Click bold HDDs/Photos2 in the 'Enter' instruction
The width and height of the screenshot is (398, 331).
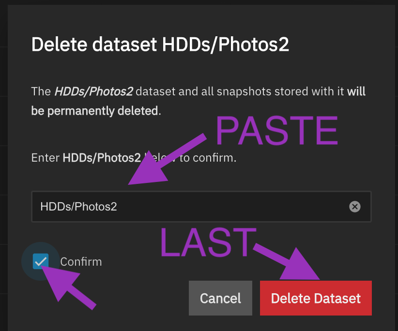point(101,158)
